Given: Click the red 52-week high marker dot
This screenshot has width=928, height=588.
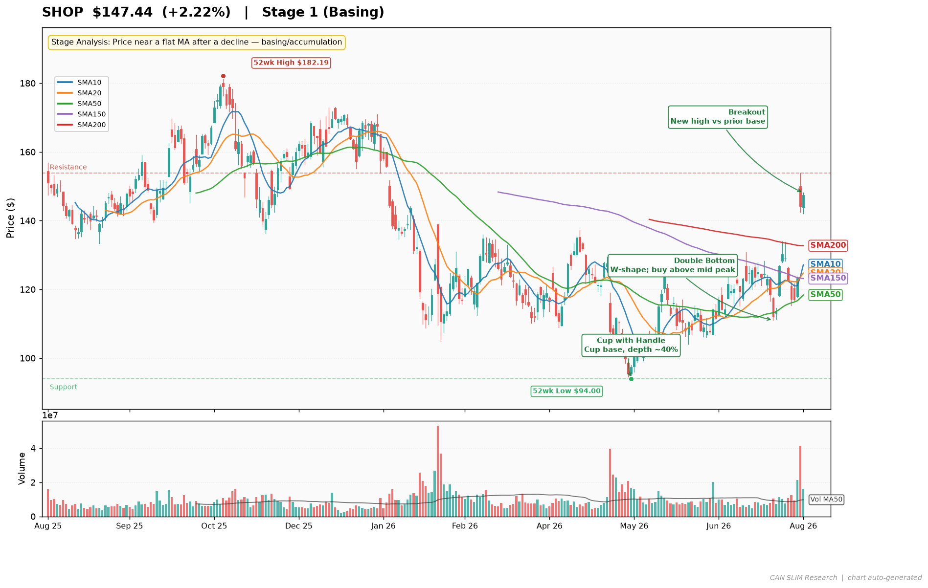Looking at the screenshot, I should click(223, 76).
